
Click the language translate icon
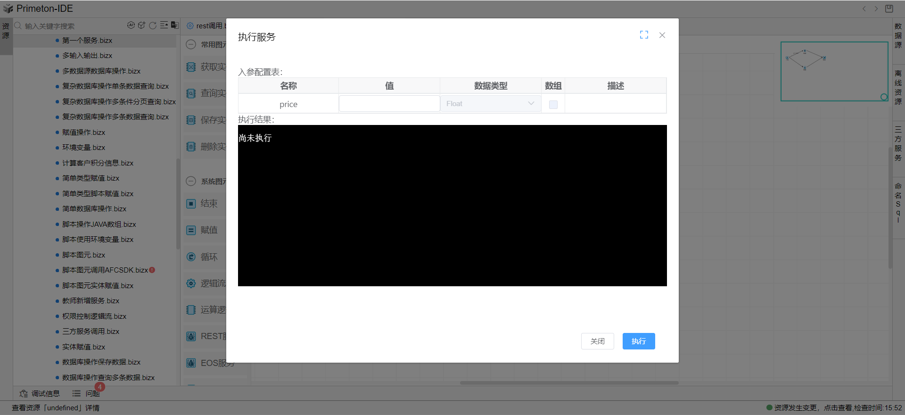(174, 25)
